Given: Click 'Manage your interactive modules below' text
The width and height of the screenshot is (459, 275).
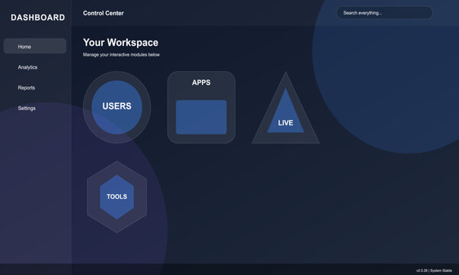Looking at the screenshot, I should click(x=121, y=55).
